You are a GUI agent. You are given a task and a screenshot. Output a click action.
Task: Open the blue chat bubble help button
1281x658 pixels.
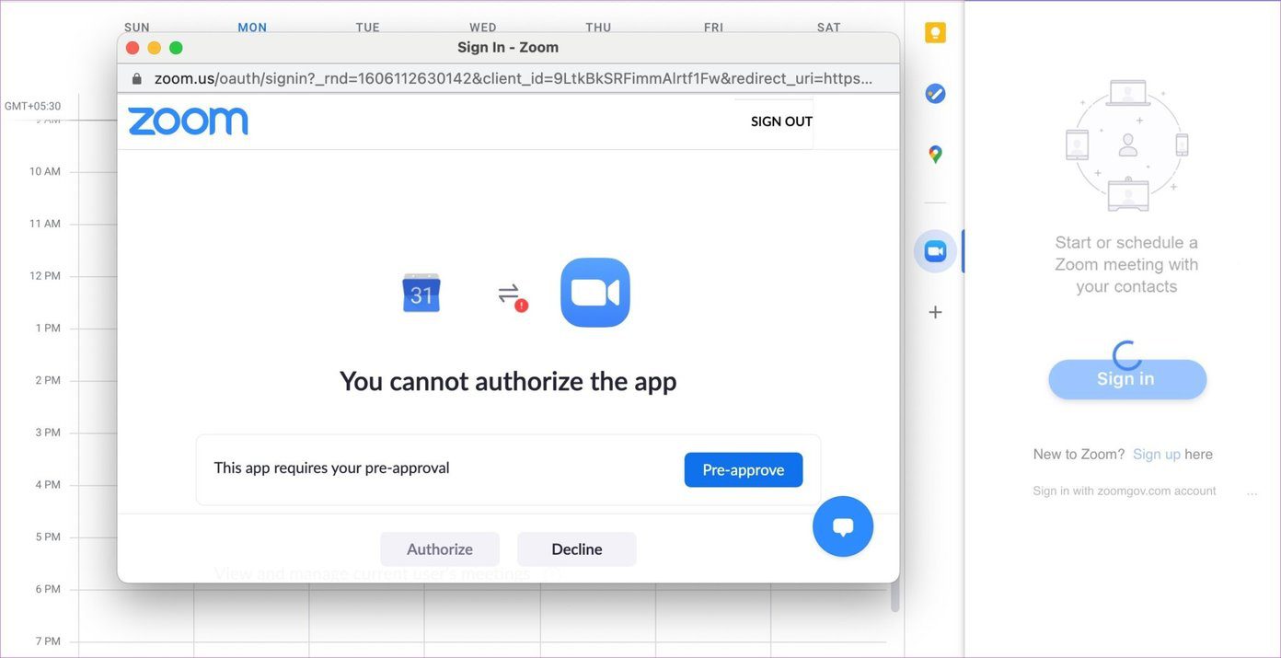coord(843,526)
